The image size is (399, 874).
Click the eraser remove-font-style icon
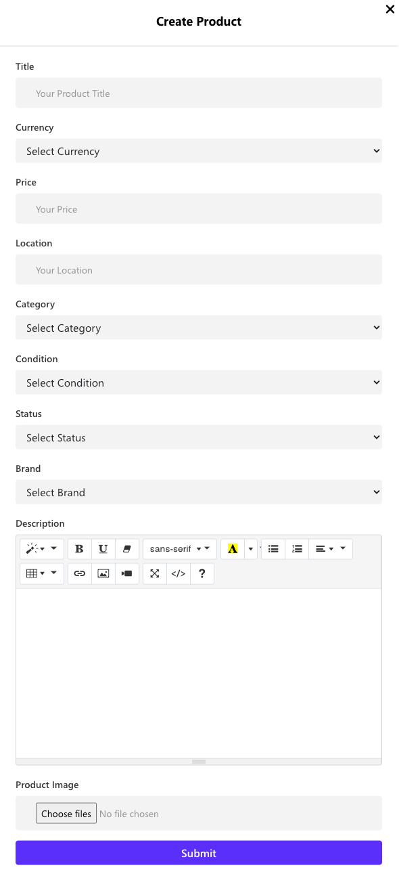[x=126, y=549]
